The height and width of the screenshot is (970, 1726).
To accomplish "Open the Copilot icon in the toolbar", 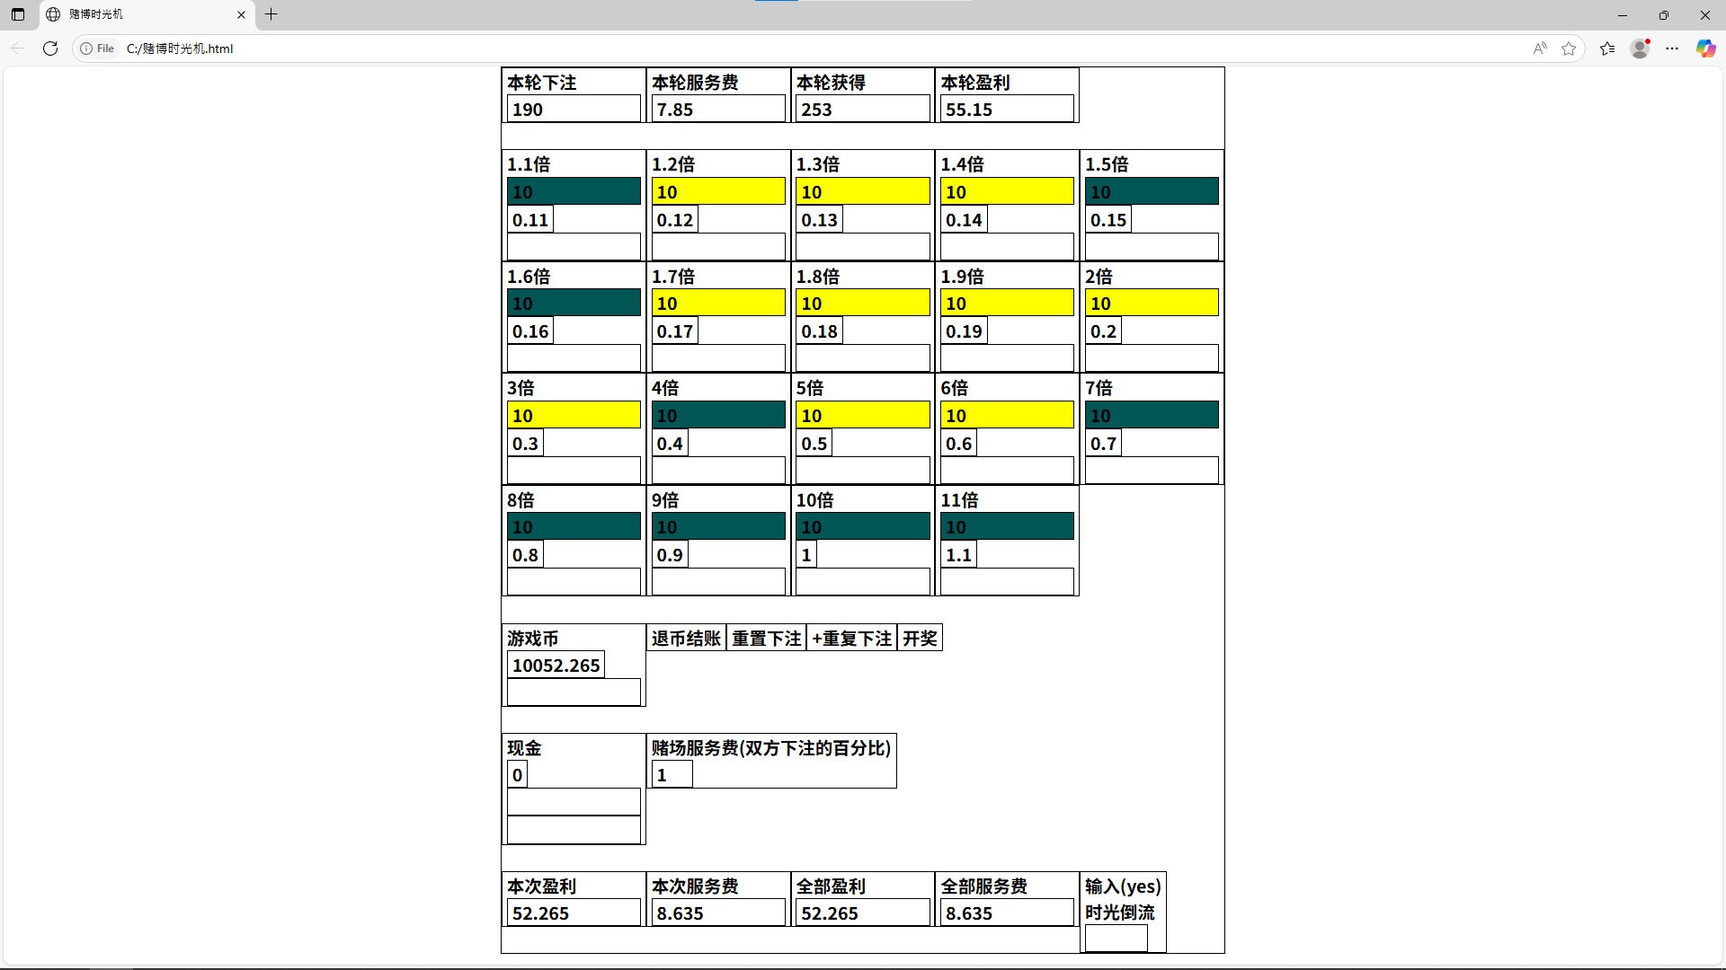I will [x=1705, y=48].
